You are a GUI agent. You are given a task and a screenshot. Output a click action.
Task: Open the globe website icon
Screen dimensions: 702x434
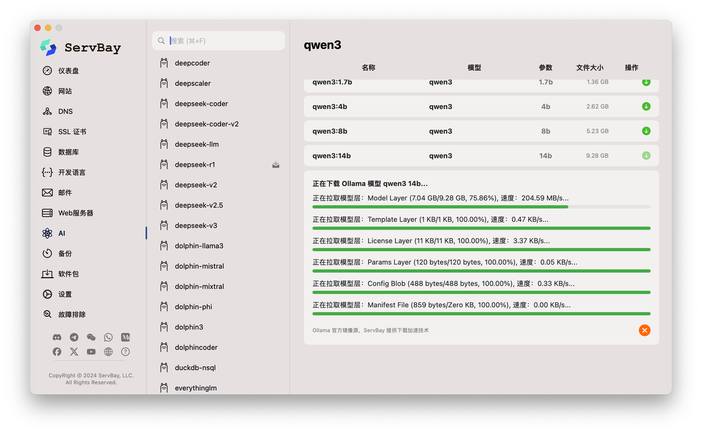tap(108, 352)
